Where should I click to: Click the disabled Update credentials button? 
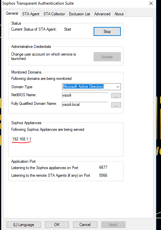(107, 57)
